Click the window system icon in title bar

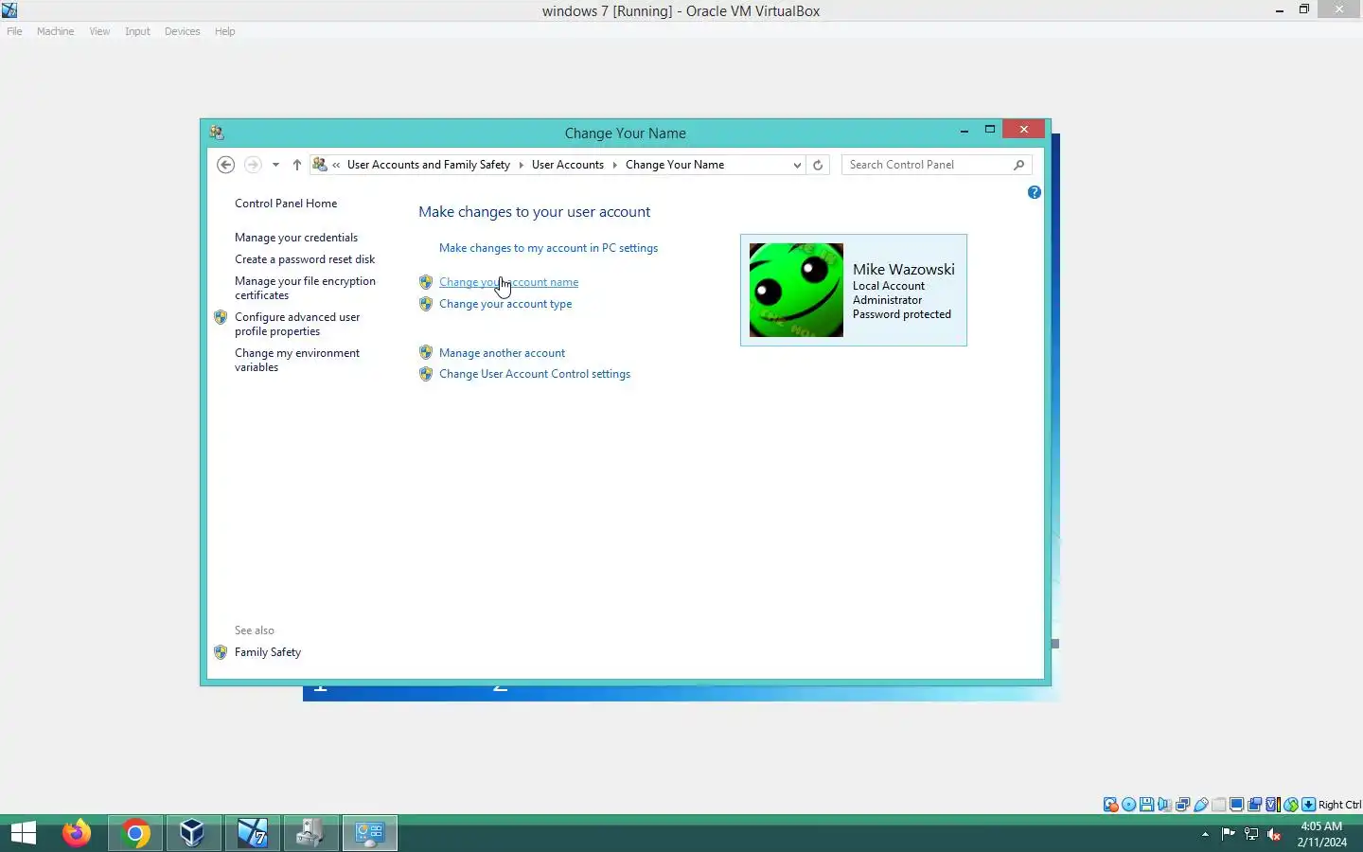[217, 133]
